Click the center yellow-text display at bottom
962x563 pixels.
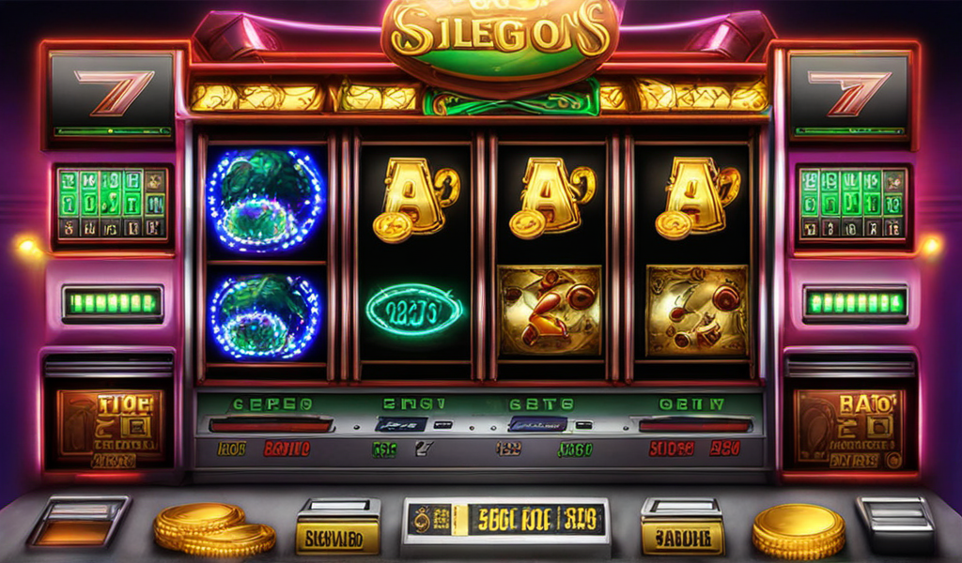[x=505, y=520]
